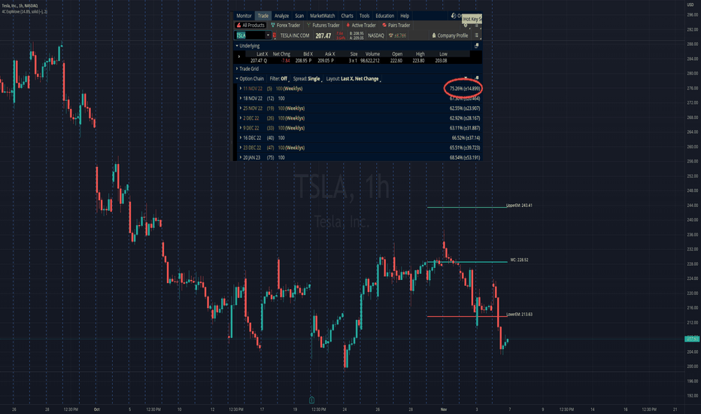Open the Futures Trader sub-tab
701x414 pixels.
pyautogui.click(x=323, y=25)
